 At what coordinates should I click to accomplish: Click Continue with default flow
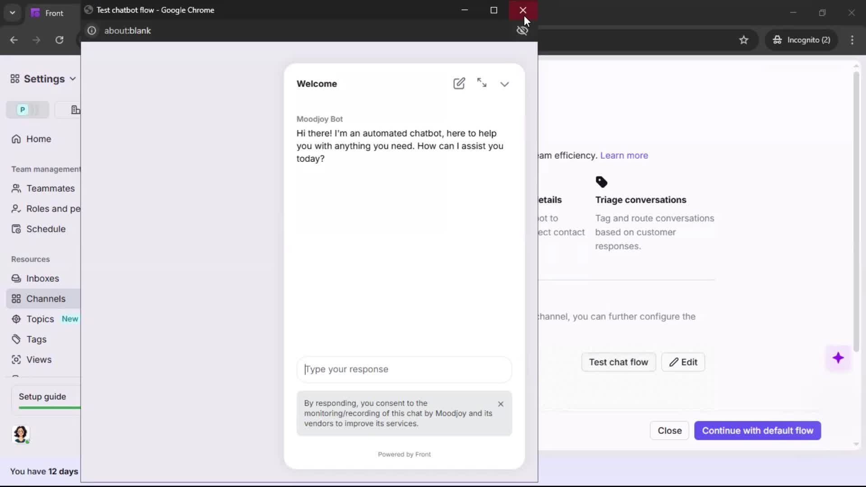pos(758,430)
